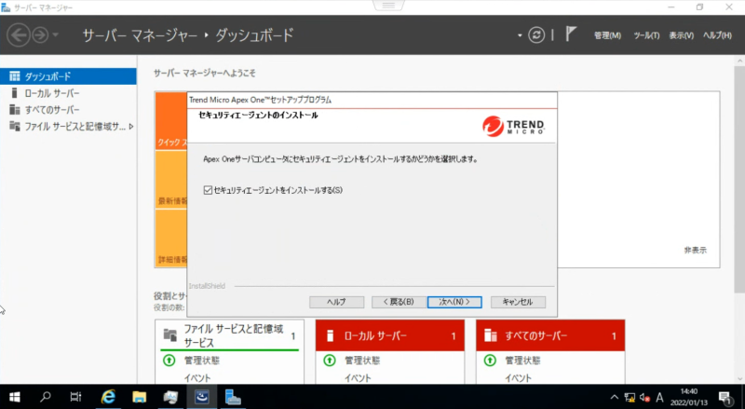Open the navigation history dropdown arrow

pos(56,34)
